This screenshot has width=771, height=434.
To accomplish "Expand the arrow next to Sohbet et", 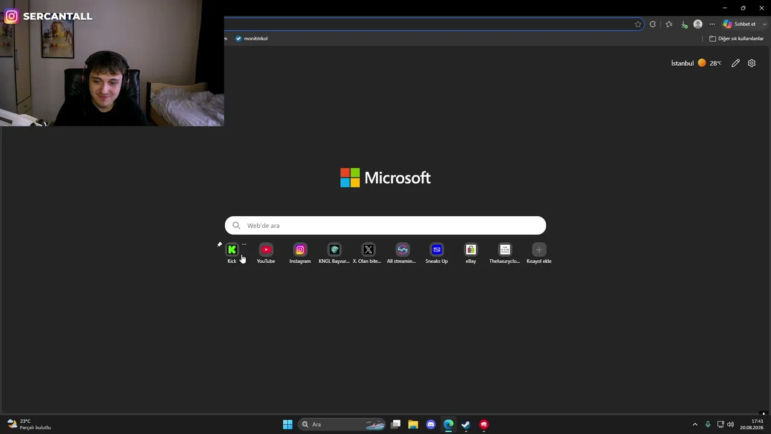I will [764, 24].
